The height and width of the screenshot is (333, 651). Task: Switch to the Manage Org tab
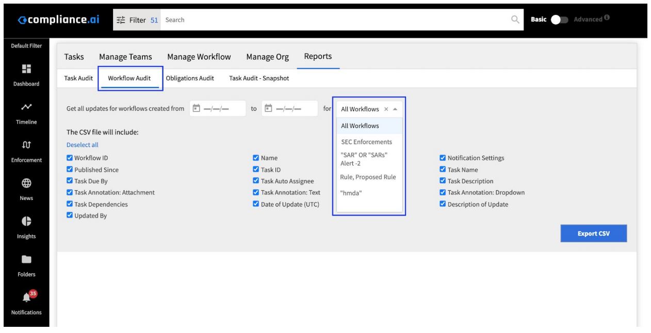tap(267, 57)
